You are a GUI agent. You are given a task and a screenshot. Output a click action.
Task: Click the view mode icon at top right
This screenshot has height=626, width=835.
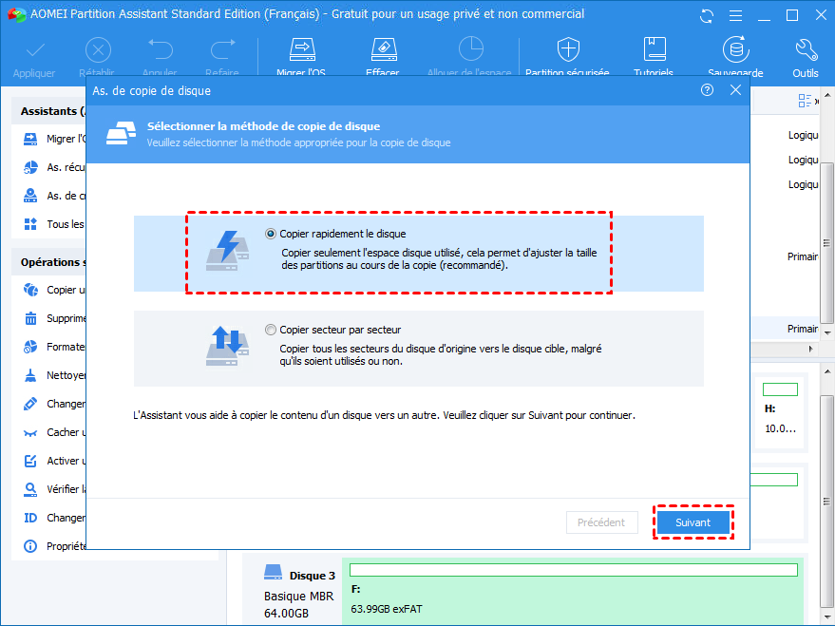805,100
